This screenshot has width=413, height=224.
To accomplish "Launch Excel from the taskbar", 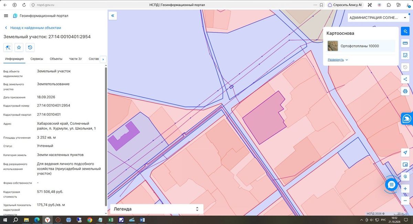I will pyautogui.click(x=111, y=220).
